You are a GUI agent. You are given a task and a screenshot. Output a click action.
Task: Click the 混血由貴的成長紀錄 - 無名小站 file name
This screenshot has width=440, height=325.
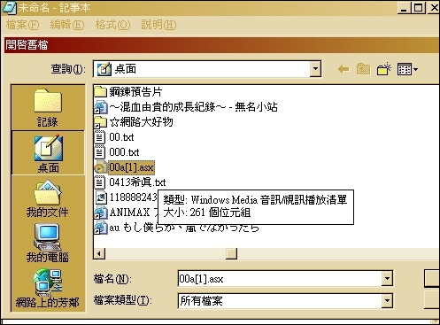click(x=193, y=107)
